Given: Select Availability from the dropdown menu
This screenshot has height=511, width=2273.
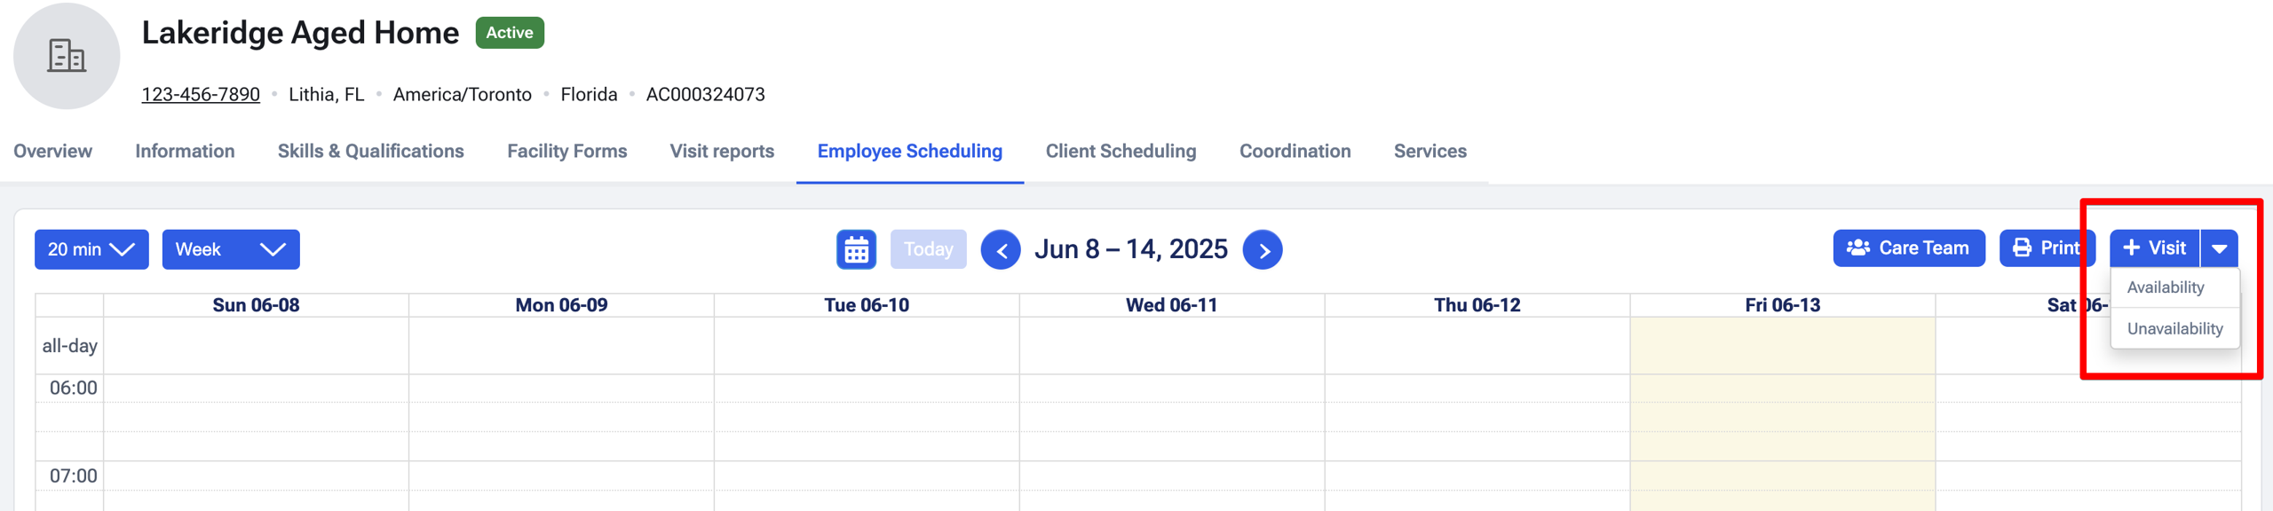Looking at the screenshot, I should coord(2165,287).
